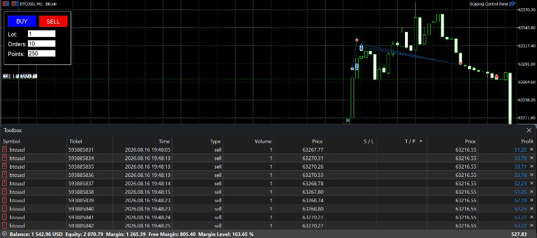Select the ticket 593885837 cell
Viewport: 537px width, 238px height.
[x=81, y=183]
